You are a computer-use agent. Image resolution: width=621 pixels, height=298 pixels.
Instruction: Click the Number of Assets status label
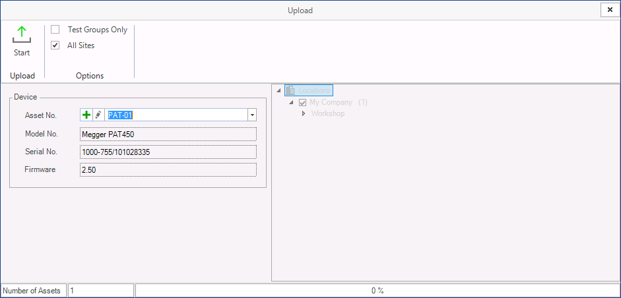pyautogui.click(x=32, y=291)
